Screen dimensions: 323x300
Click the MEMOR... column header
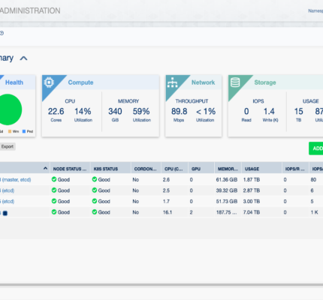click(228, 169)
